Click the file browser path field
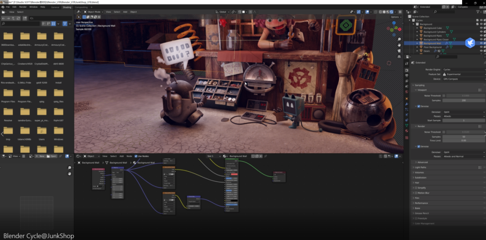 tap(50, 18)
